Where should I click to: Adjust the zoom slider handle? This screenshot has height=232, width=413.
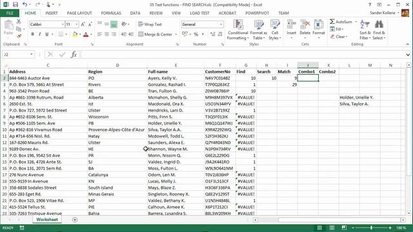pos(372,227)
